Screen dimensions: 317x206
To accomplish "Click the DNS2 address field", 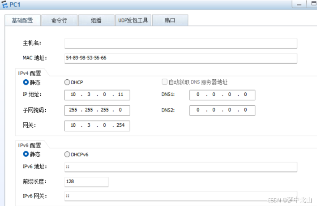I will coord(222,110).
